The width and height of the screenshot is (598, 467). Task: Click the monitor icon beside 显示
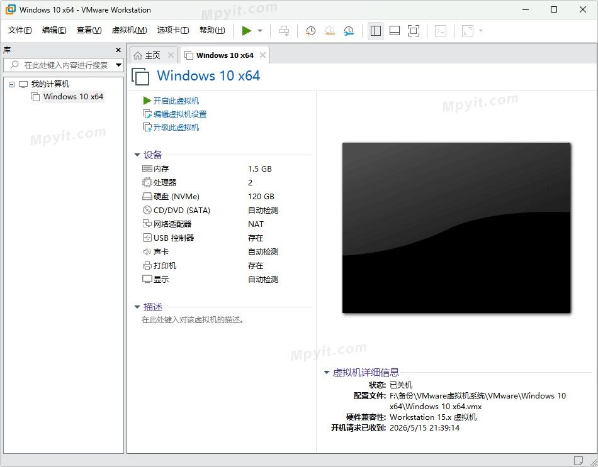pos(147,279)
